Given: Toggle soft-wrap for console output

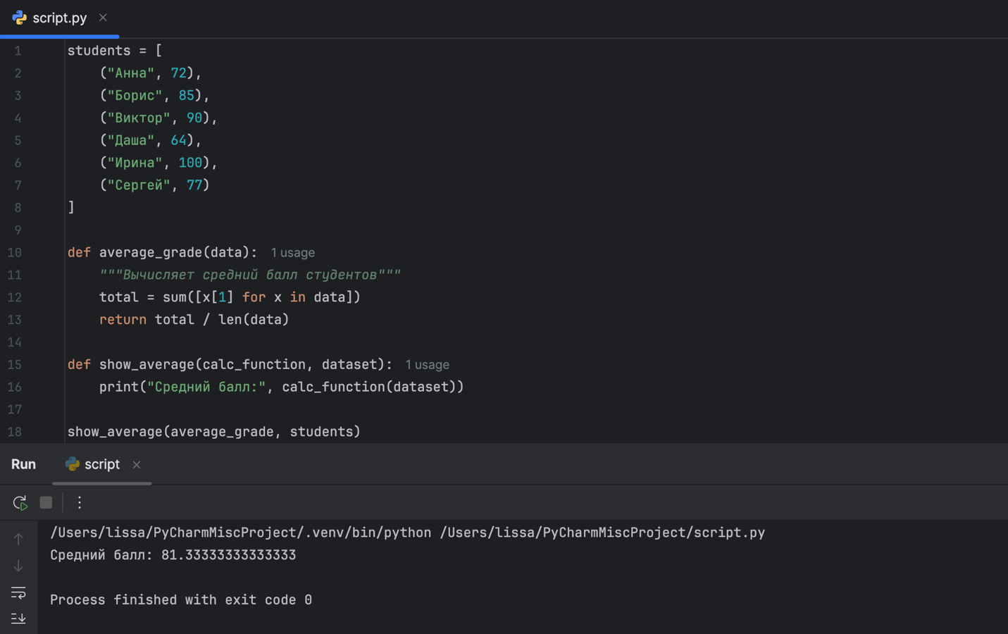Looking at the screenshot, I should point(18,592).
